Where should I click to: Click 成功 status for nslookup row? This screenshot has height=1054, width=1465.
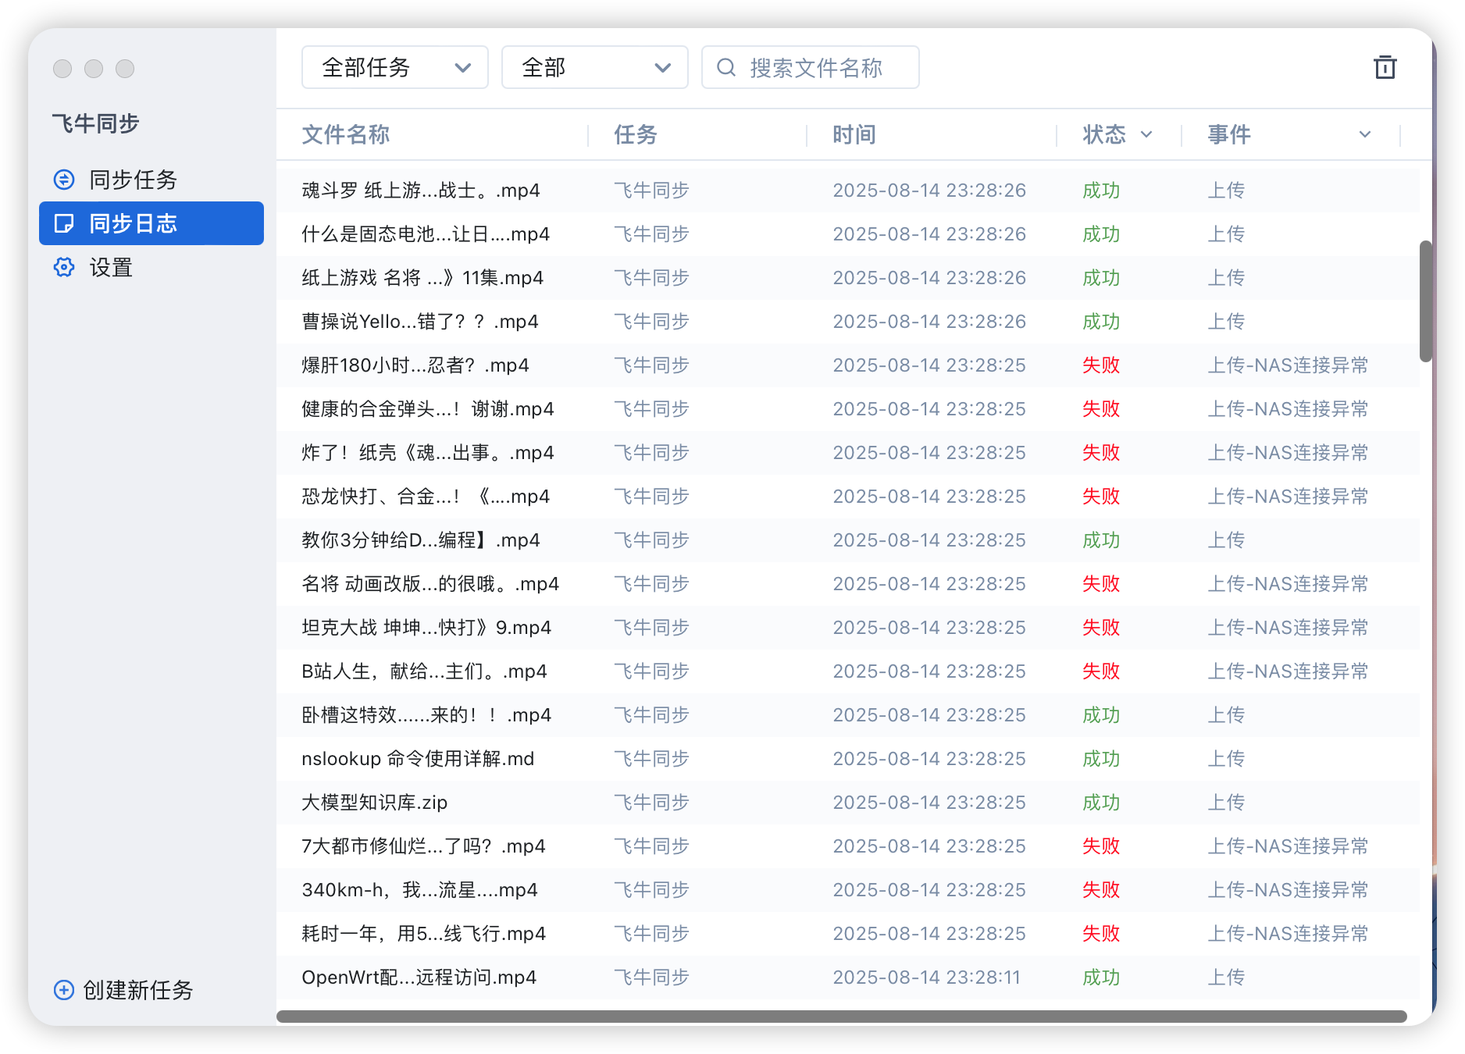pos(1101,759)
